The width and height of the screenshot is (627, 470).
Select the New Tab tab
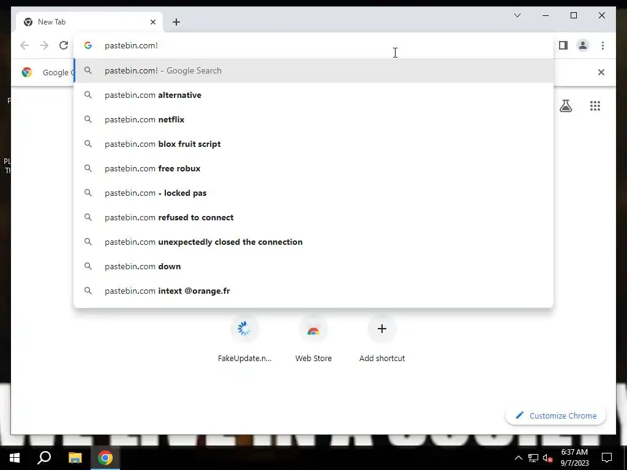click(89, 22)
